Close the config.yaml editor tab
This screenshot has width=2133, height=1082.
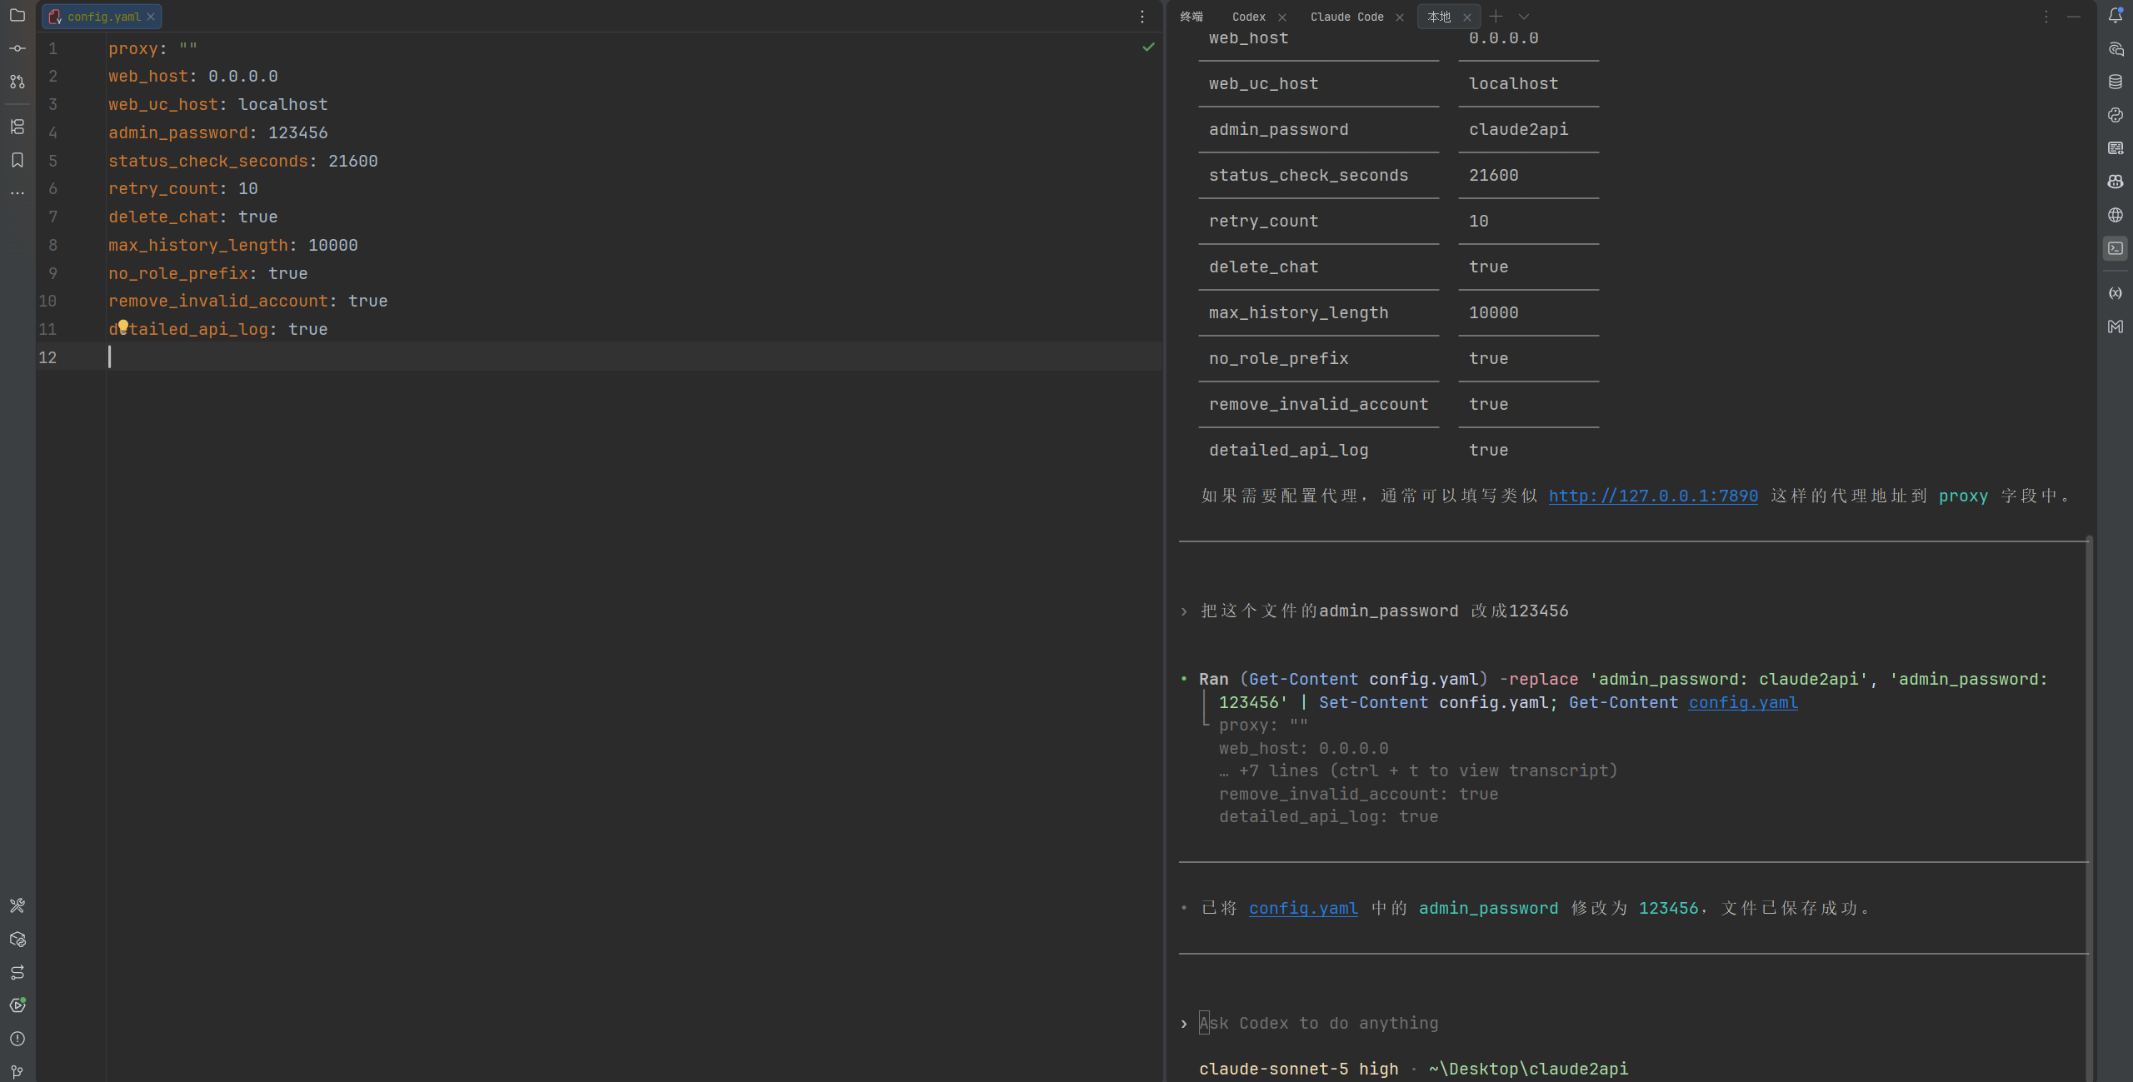(151, 17)
